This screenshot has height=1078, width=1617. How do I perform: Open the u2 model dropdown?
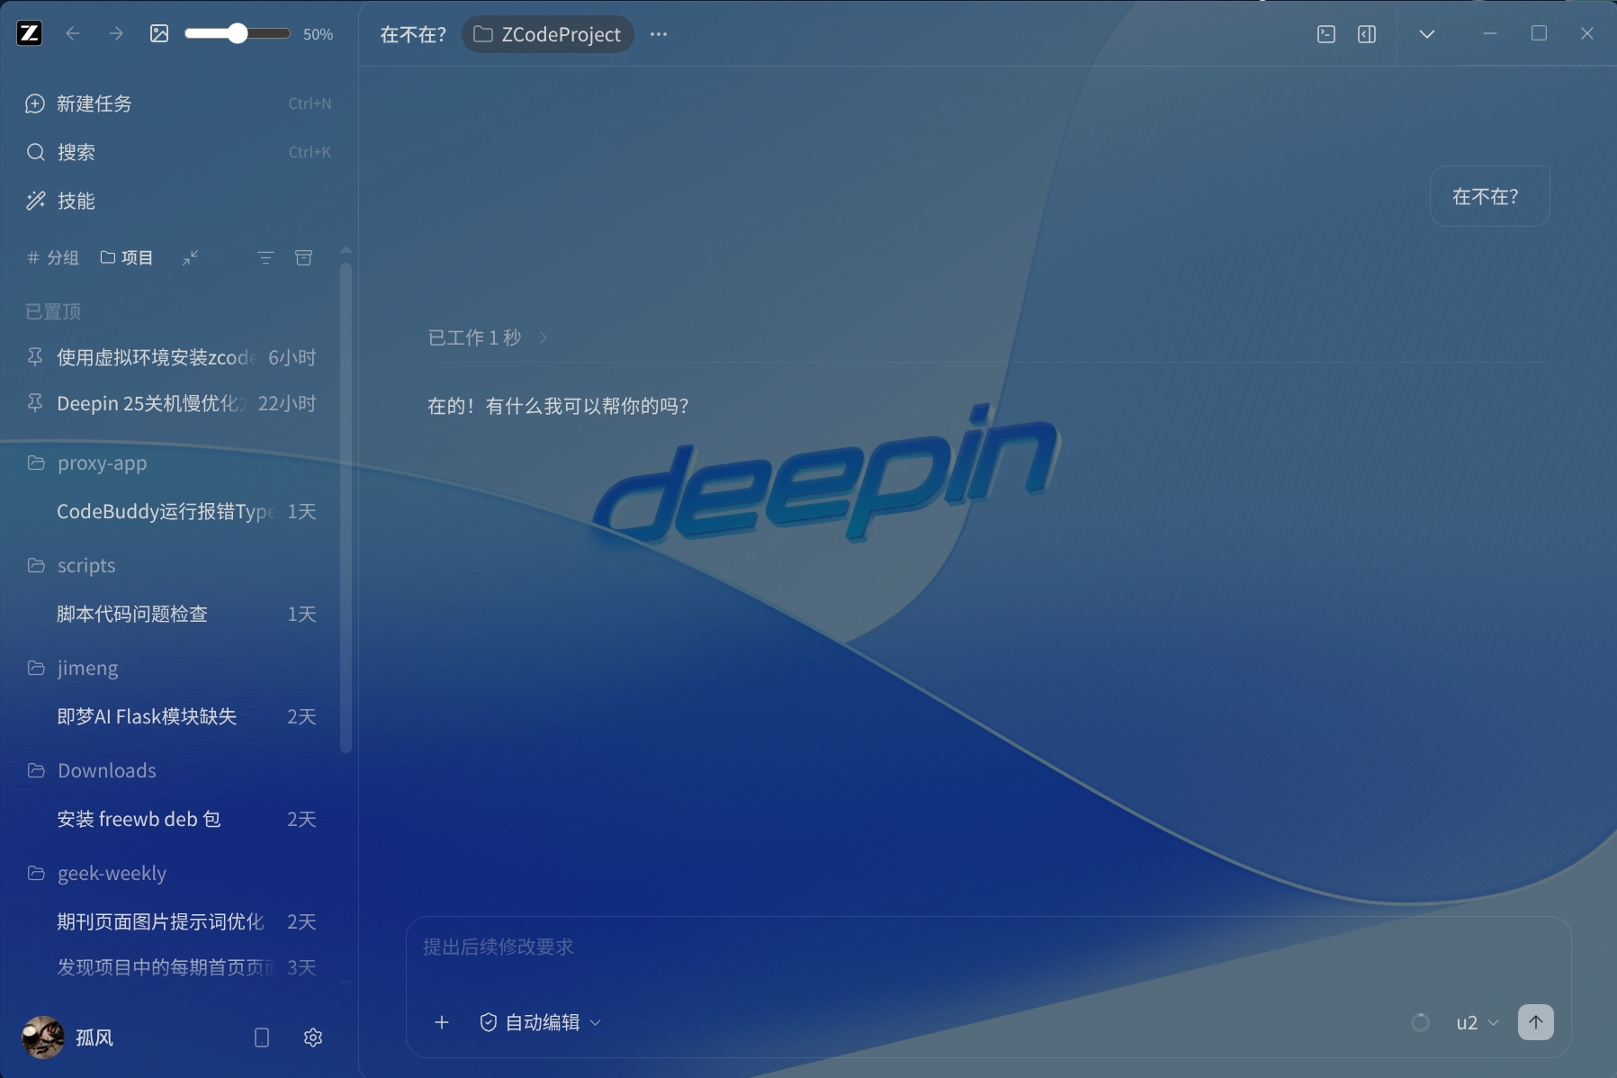pyautogui.click(x=1478, y=1023)
